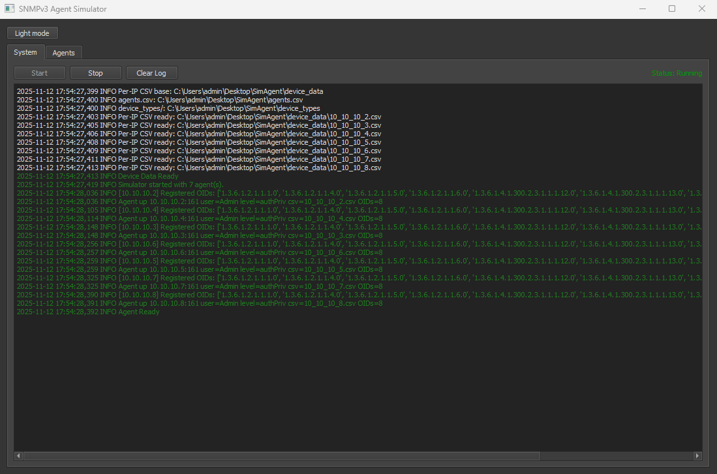The height and width of the screenshot is (474, 717).
Task: Click Clear Log to empty the output
Action: pos(151,72)
